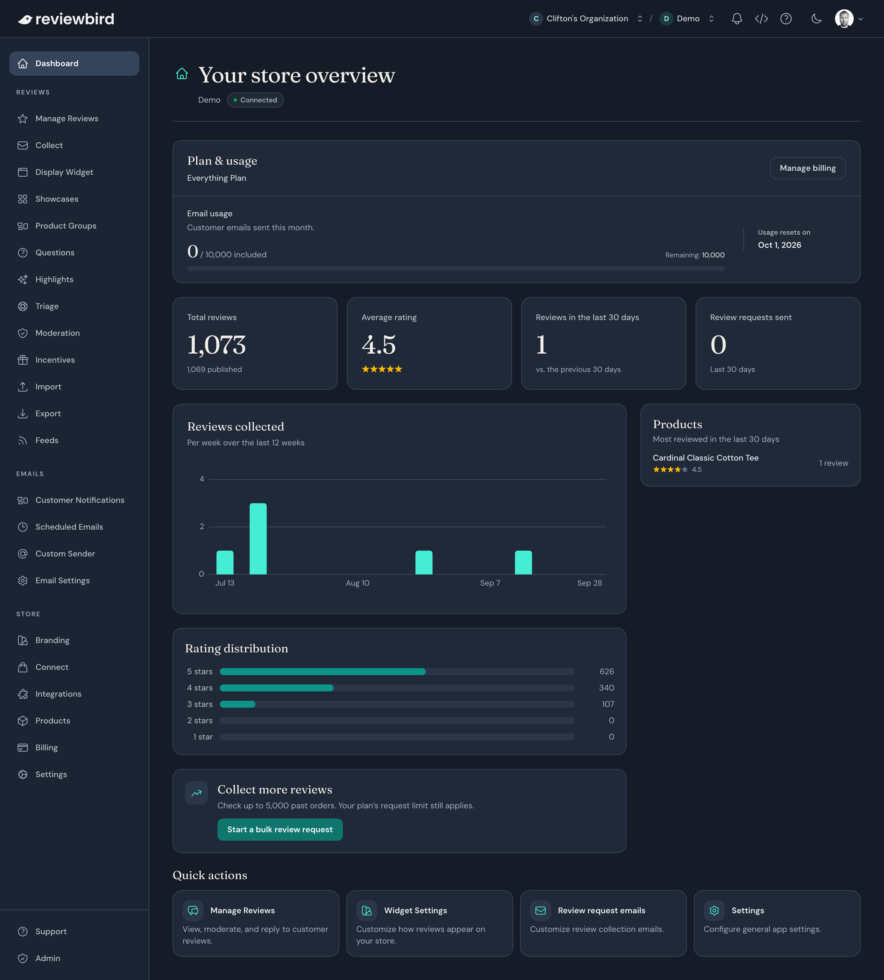Open Customer Notifications in sidebar

tap(74, 500)
